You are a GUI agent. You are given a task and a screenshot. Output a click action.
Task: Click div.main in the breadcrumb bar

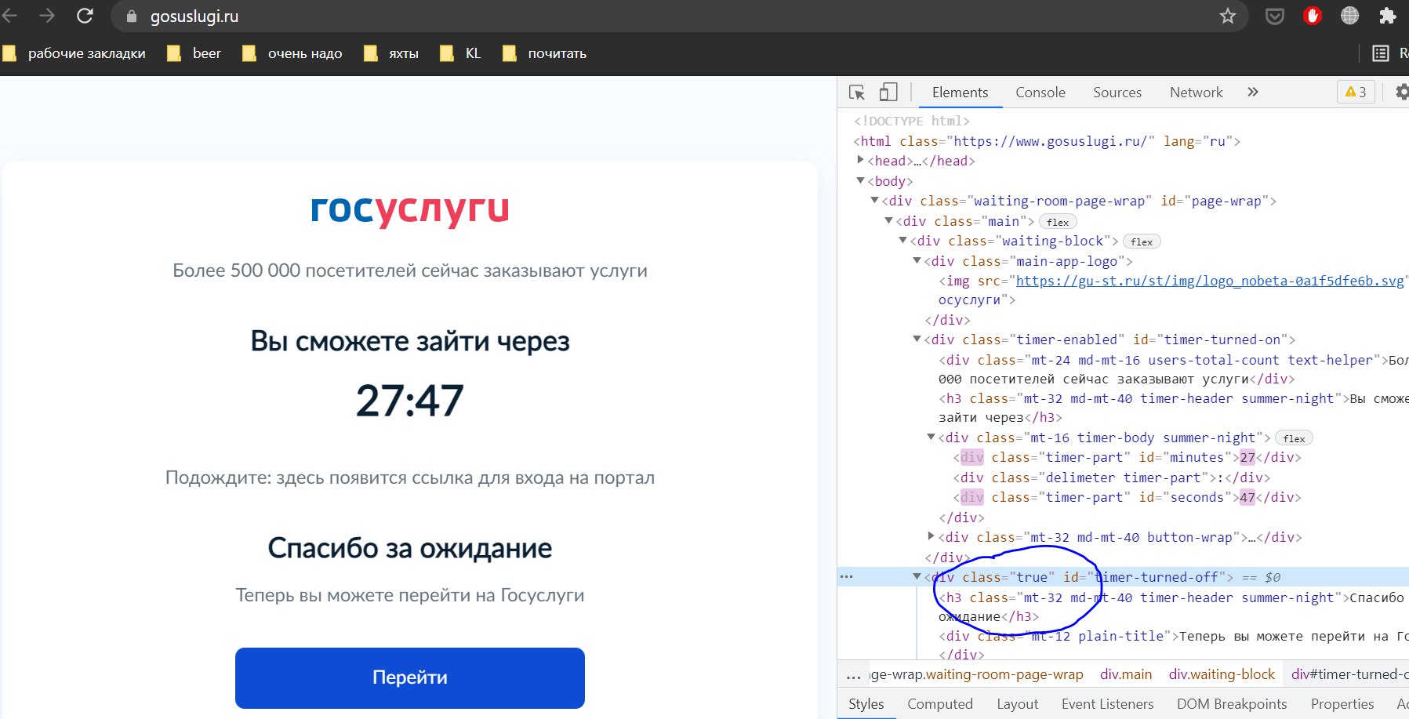point(1126,674)
